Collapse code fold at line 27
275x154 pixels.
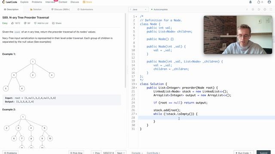(136, 114)
